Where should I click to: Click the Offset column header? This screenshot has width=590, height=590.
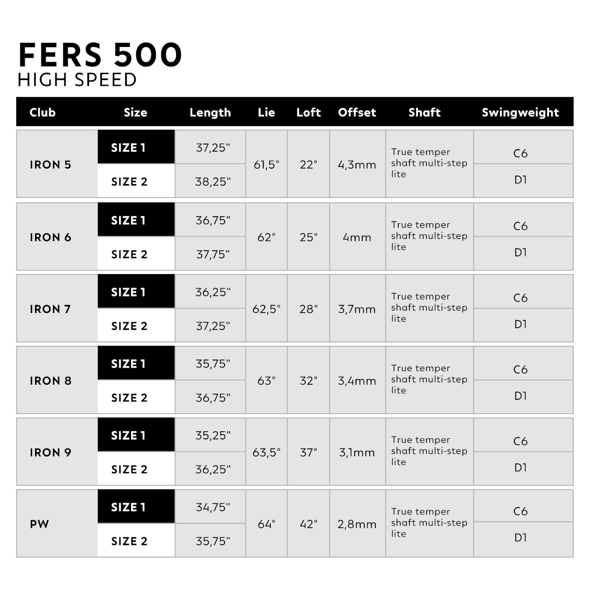click(357, 112)
